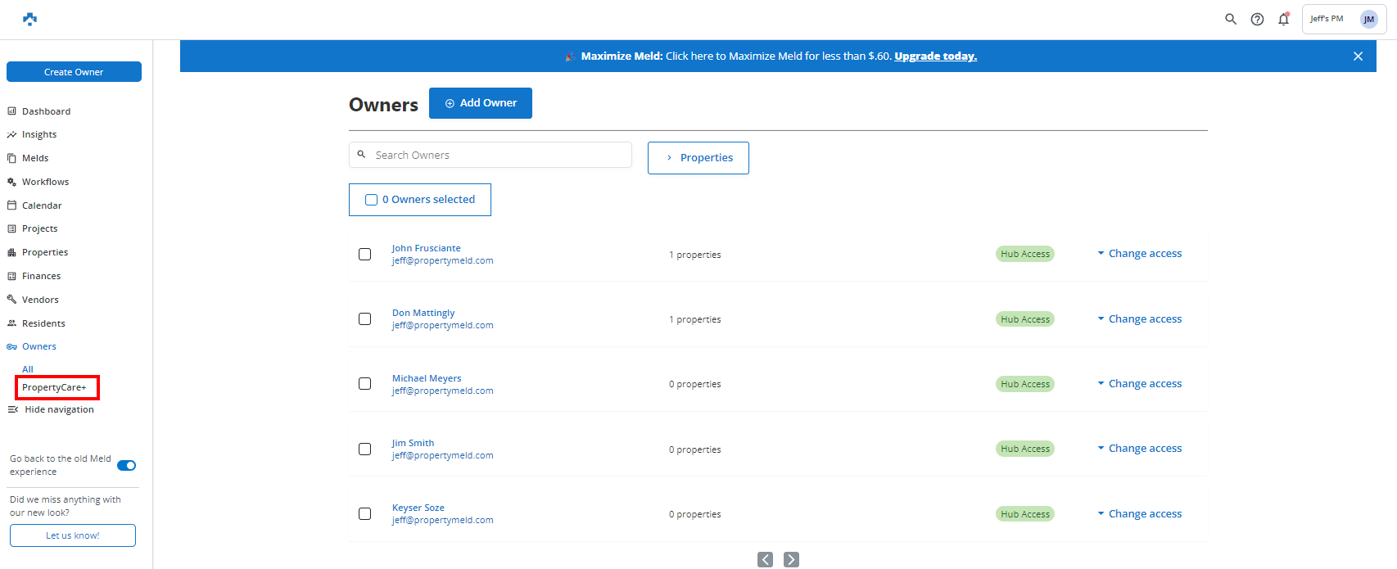Expand the Properties filter

(x=698, y=158)
